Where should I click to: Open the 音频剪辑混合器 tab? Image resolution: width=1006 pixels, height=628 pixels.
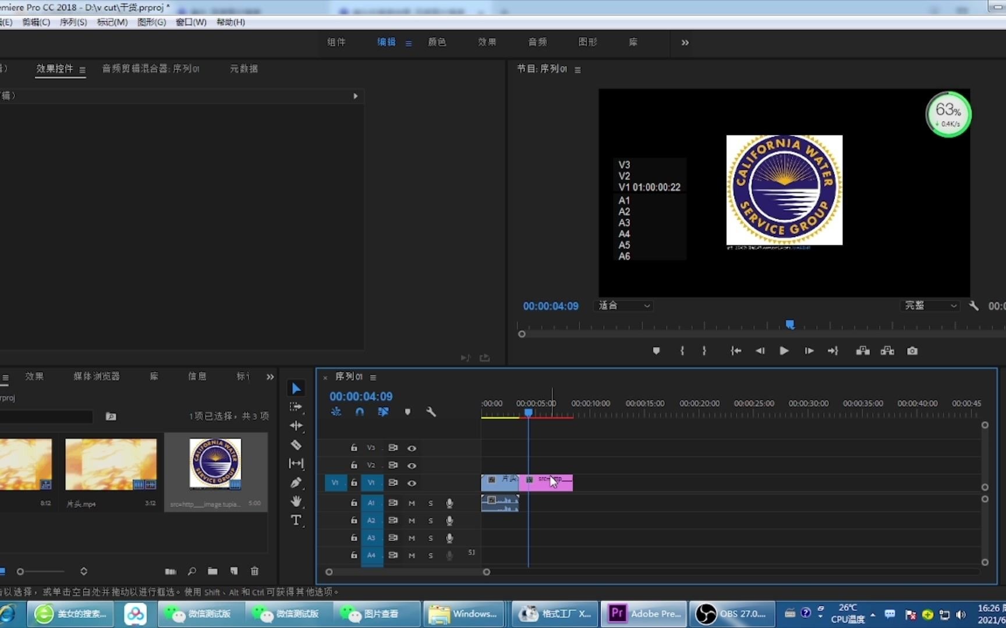click(151, 69)
